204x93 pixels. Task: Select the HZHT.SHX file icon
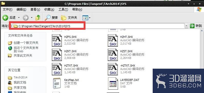113,40
